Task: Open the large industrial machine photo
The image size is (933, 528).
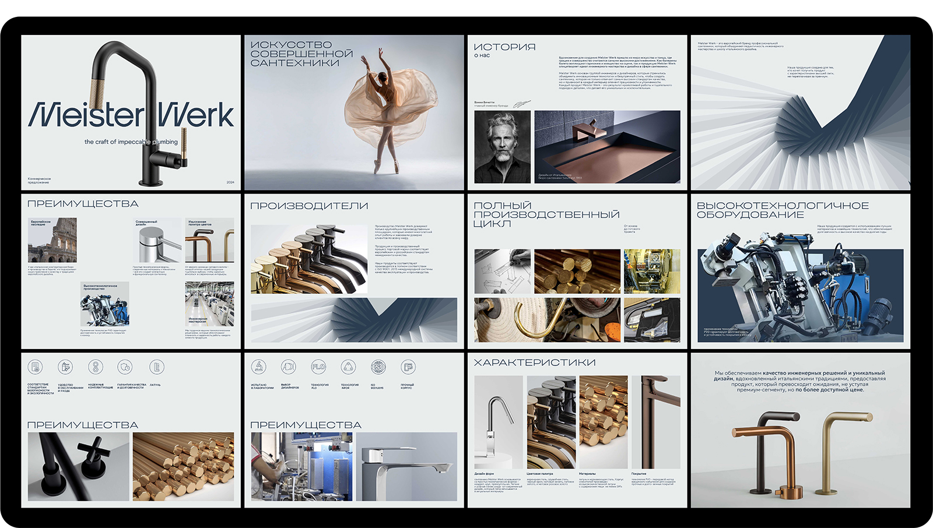Action: pyautogui.click(x=801, y=286)
